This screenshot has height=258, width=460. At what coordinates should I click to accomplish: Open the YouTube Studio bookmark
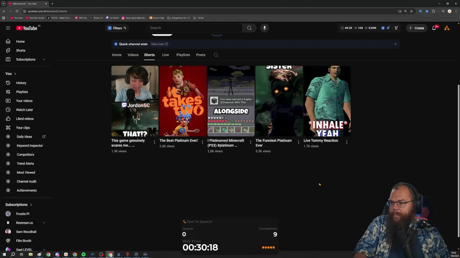(34, 18)
